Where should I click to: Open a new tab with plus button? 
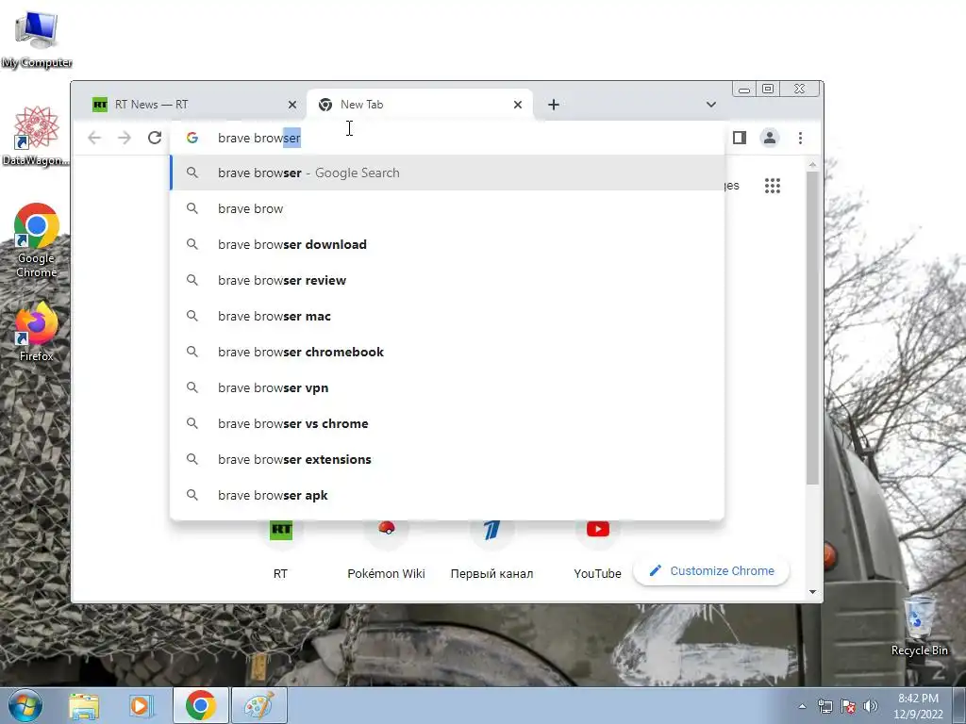[553, 105]
